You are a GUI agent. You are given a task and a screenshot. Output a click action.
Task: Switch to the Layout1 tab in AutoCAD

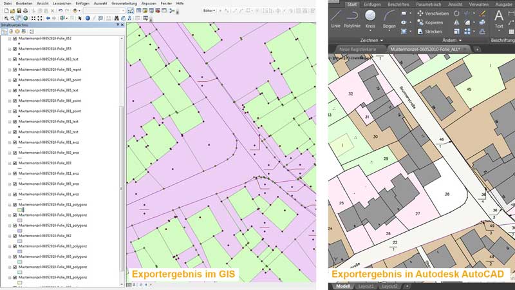[x=366, y=286]
